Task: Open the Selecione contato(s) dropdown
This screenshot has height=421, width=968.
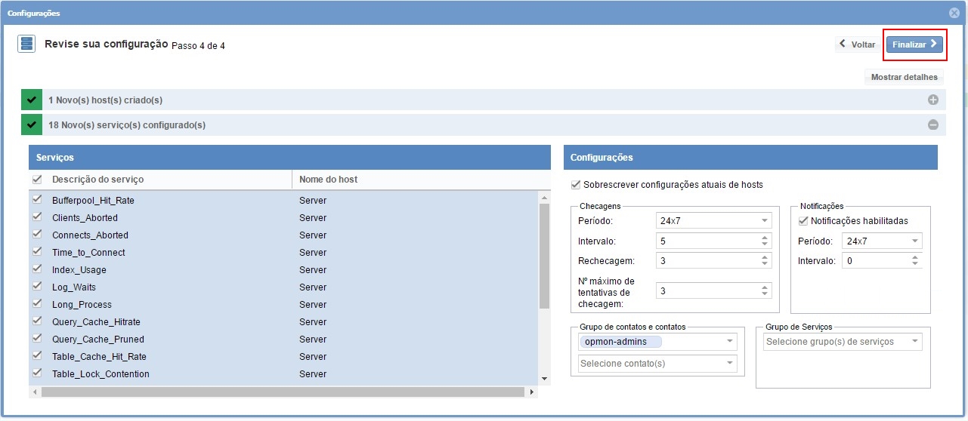Action: tap(657, 364)
